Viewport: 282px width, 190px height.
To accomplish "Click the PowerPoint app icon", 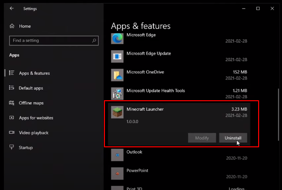I will (x=117, y=174).
